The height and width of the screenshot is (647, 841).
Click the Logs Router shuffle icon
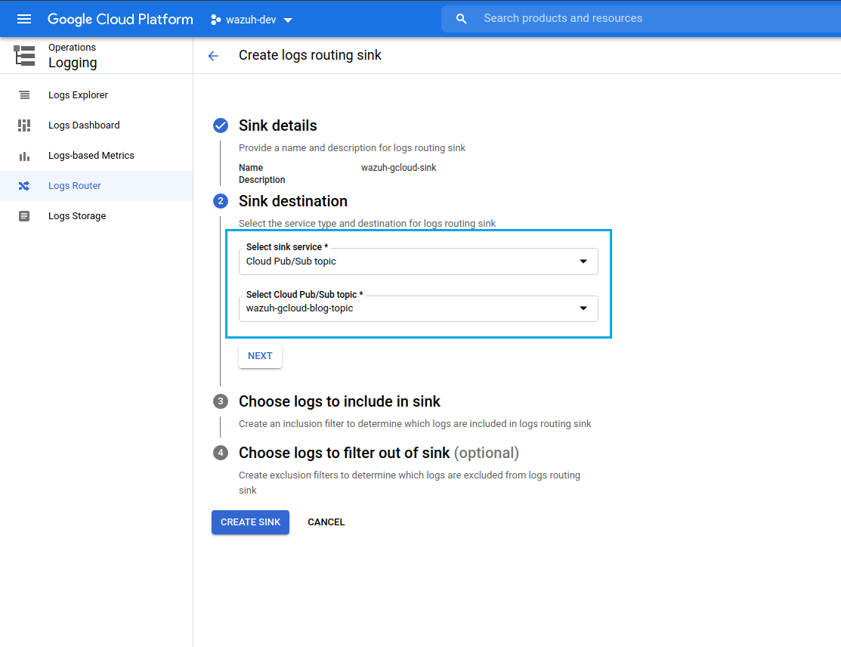click(24, 186)
